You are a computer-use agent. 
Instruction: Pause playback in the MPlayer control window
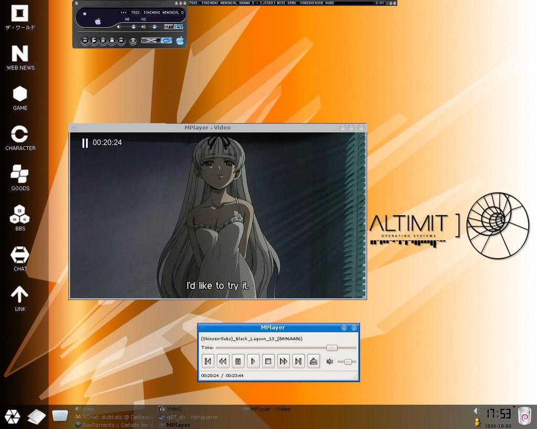238,361
